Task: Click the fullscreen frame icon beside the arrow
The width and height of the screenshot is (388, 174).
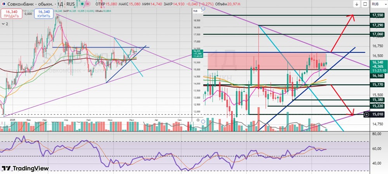Action: tap(365, 4)
